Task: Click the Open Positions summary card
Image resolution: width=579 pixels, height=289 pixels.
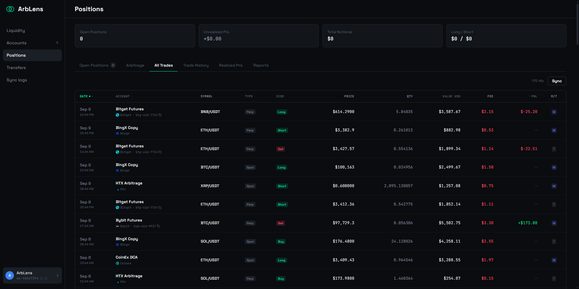Action: (135, 36)
